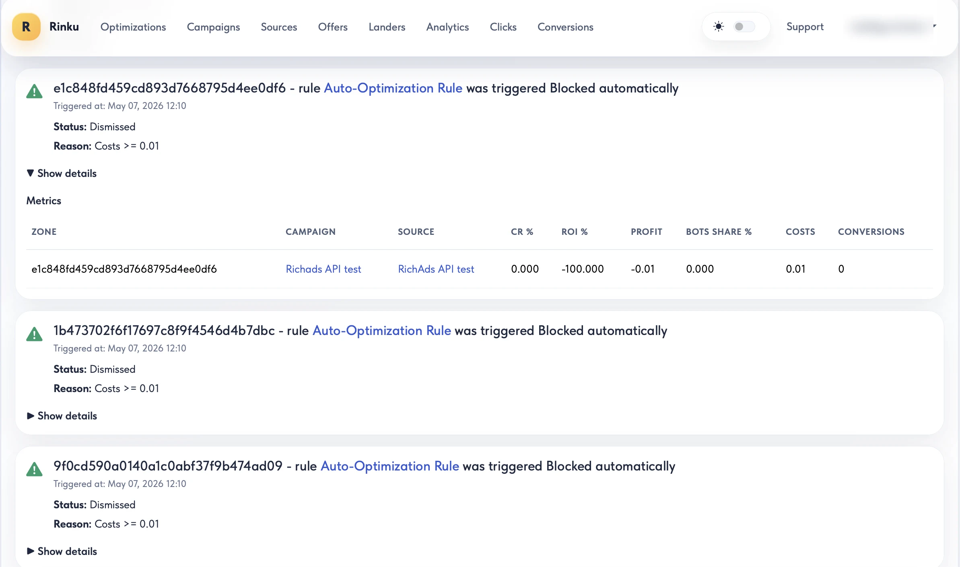
Task: Go to Clicks page
Action: [503, 27]
